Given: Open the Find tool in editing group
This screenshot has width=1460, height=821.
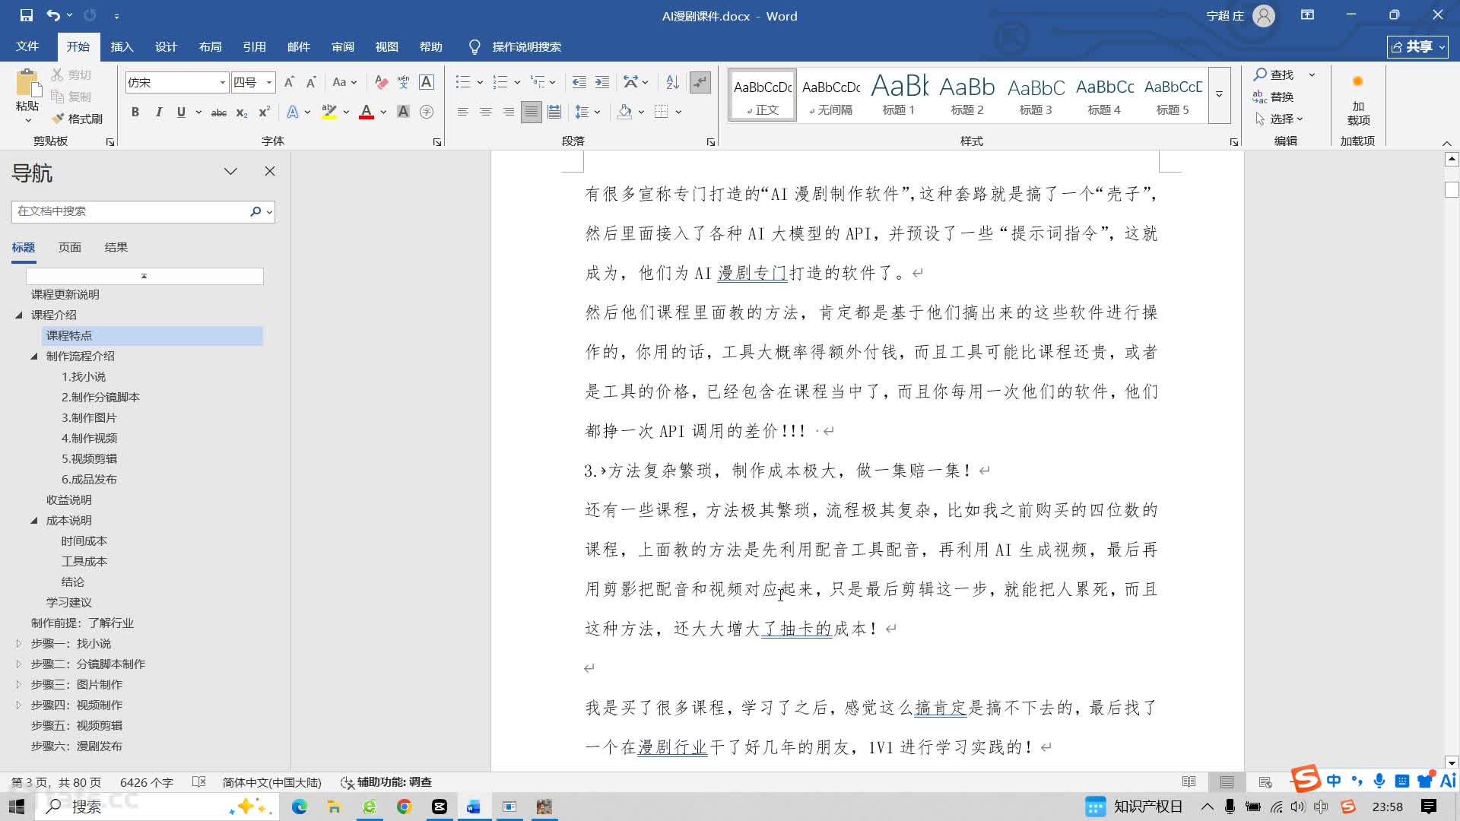Looking at the screenshot, I should click(1274, 74).
